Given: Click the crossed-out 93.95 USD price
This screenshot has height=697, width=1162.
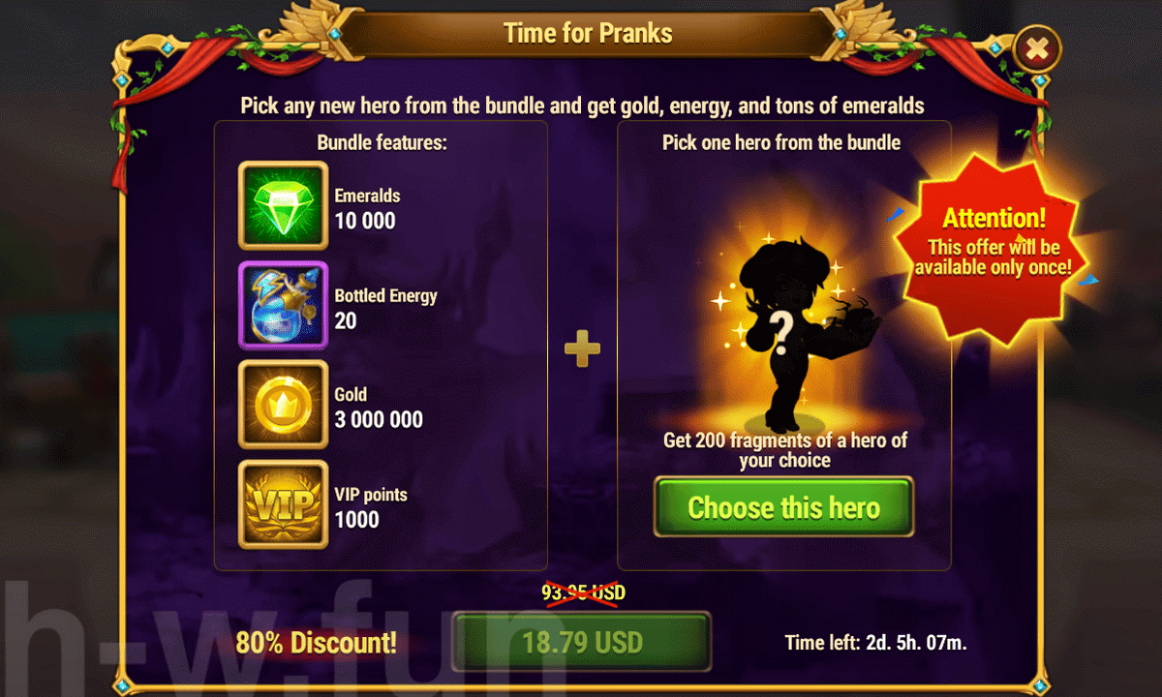Looking at the screenshot, I should pyautogui.click(x=583, y=591).
